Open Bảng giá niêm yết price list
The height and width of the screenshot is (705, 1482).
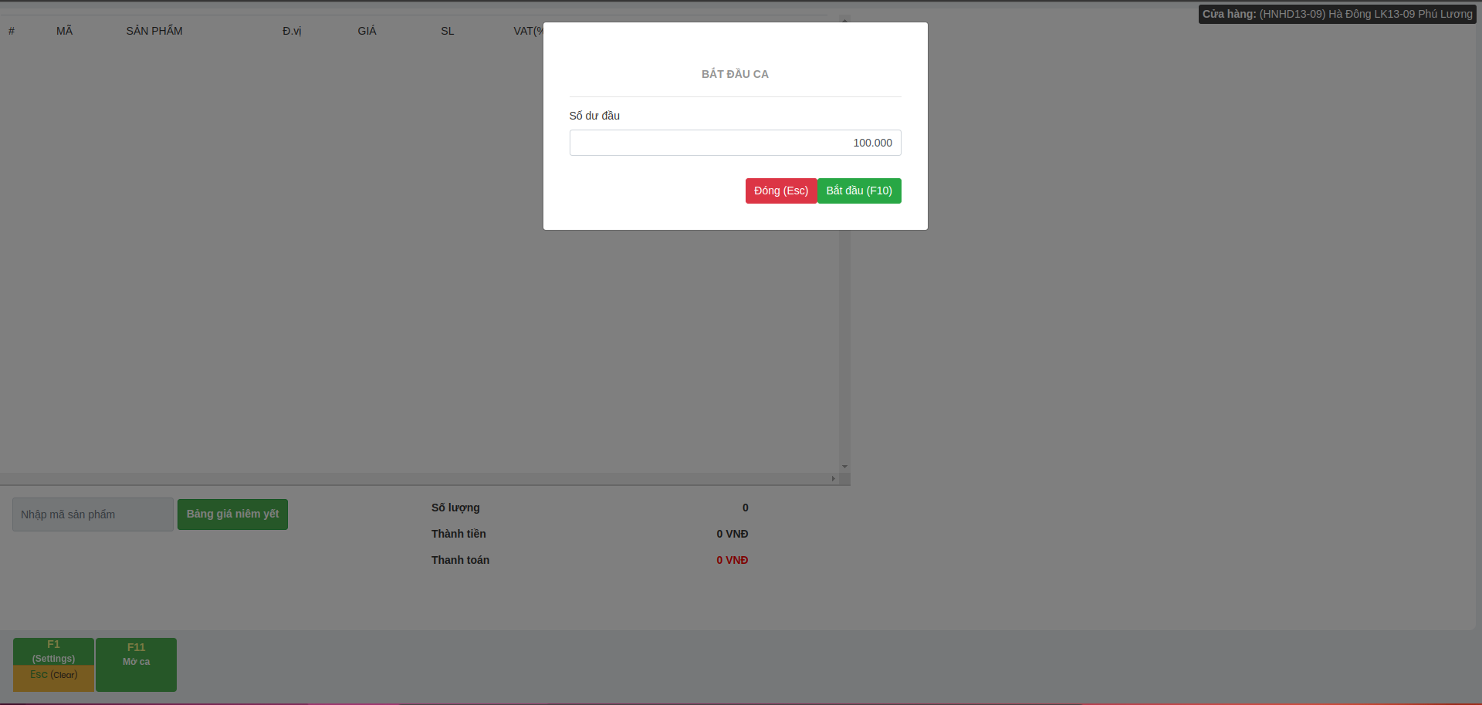[232, 514]
